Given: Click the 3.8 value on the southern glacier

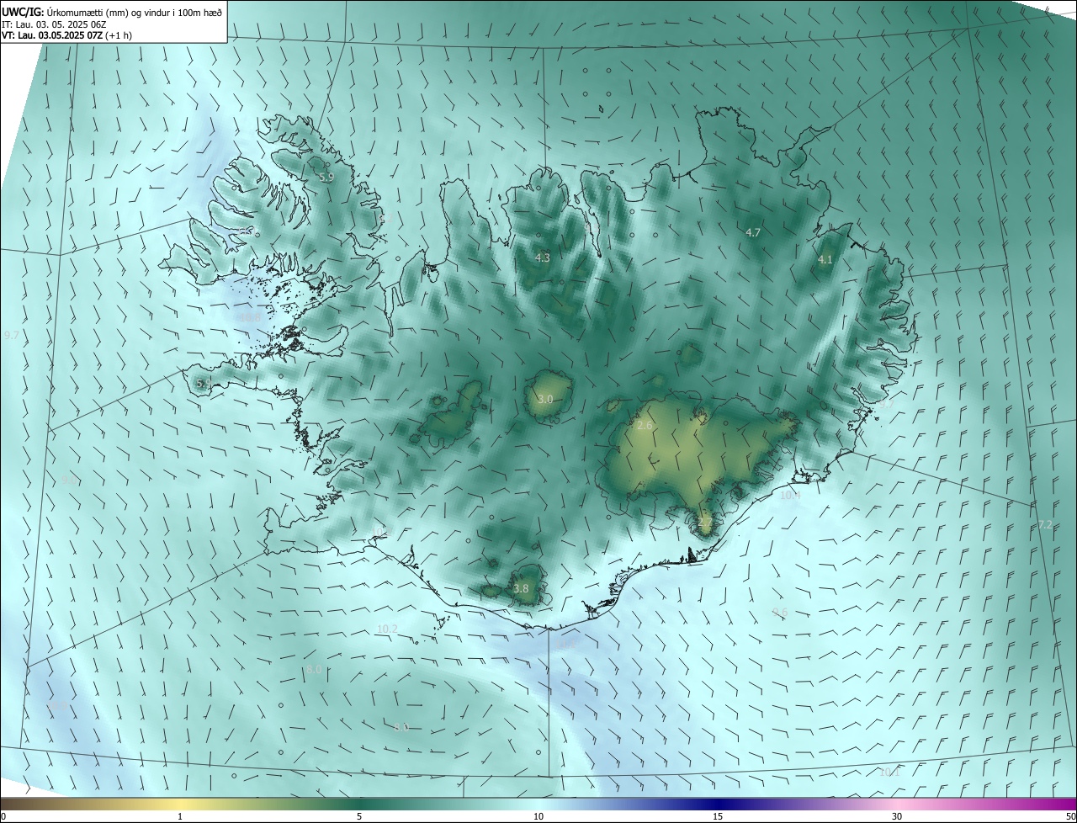Looking at the screenshot, I should (521, 588).
